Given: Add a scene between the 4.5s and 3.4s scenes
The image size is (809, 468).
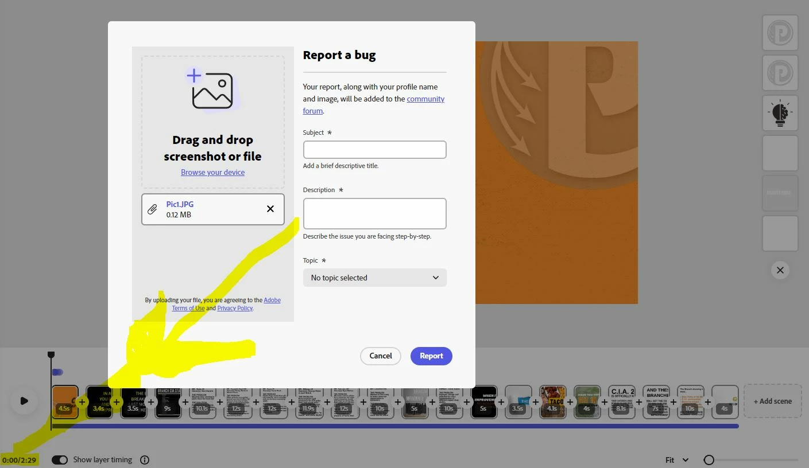Looking at the screenshot, I should [x=82, y=402].
